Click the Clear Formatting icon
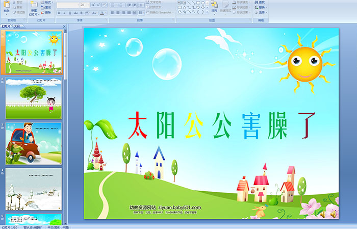The width and height of the screenshot is (357, 229). click(x=104, y=5)
